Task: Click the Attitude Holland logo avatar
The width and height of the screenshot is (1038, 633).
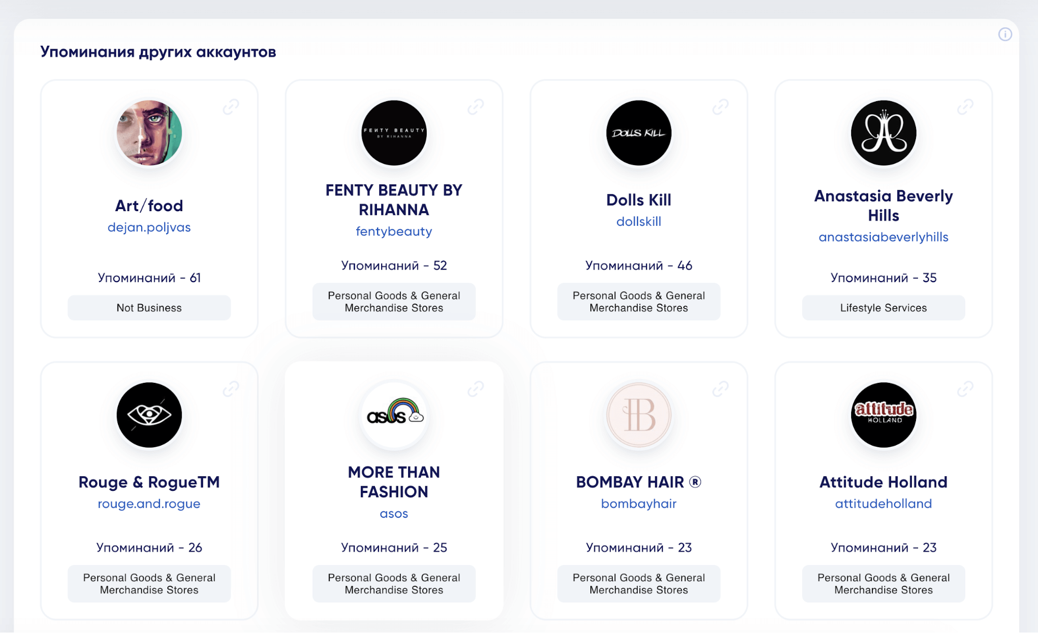Action: (x=883, y=415)
